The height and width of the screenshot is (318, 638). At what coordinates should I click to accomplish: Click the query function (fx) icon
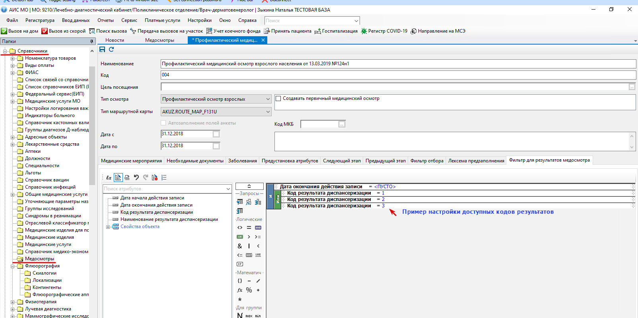pos(249,202)
